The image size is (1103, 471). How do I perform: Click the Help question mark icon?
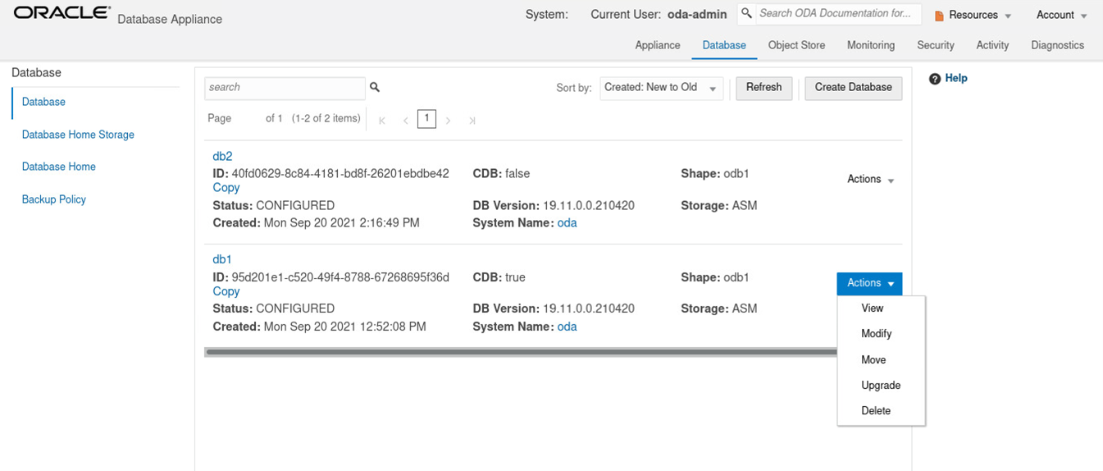(934, 79)
